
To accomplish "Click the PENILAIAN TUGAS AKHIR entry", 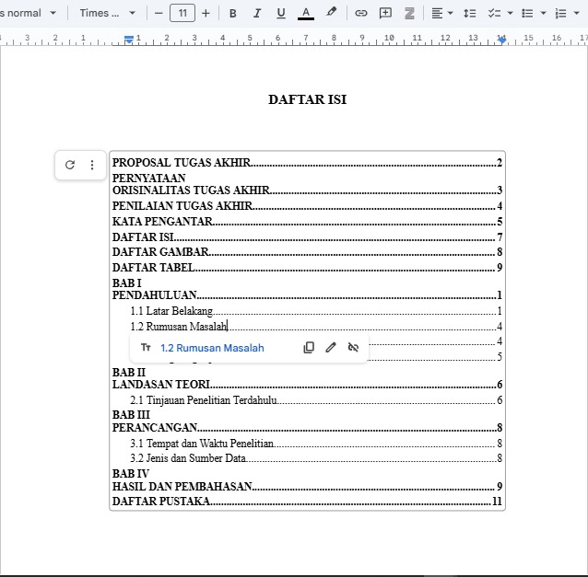I will (x=307, y=206).
